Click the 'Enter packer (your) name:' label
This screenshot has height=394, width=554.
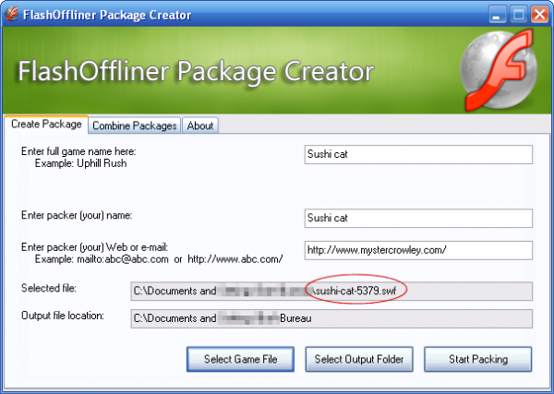[x=77, y=215]
